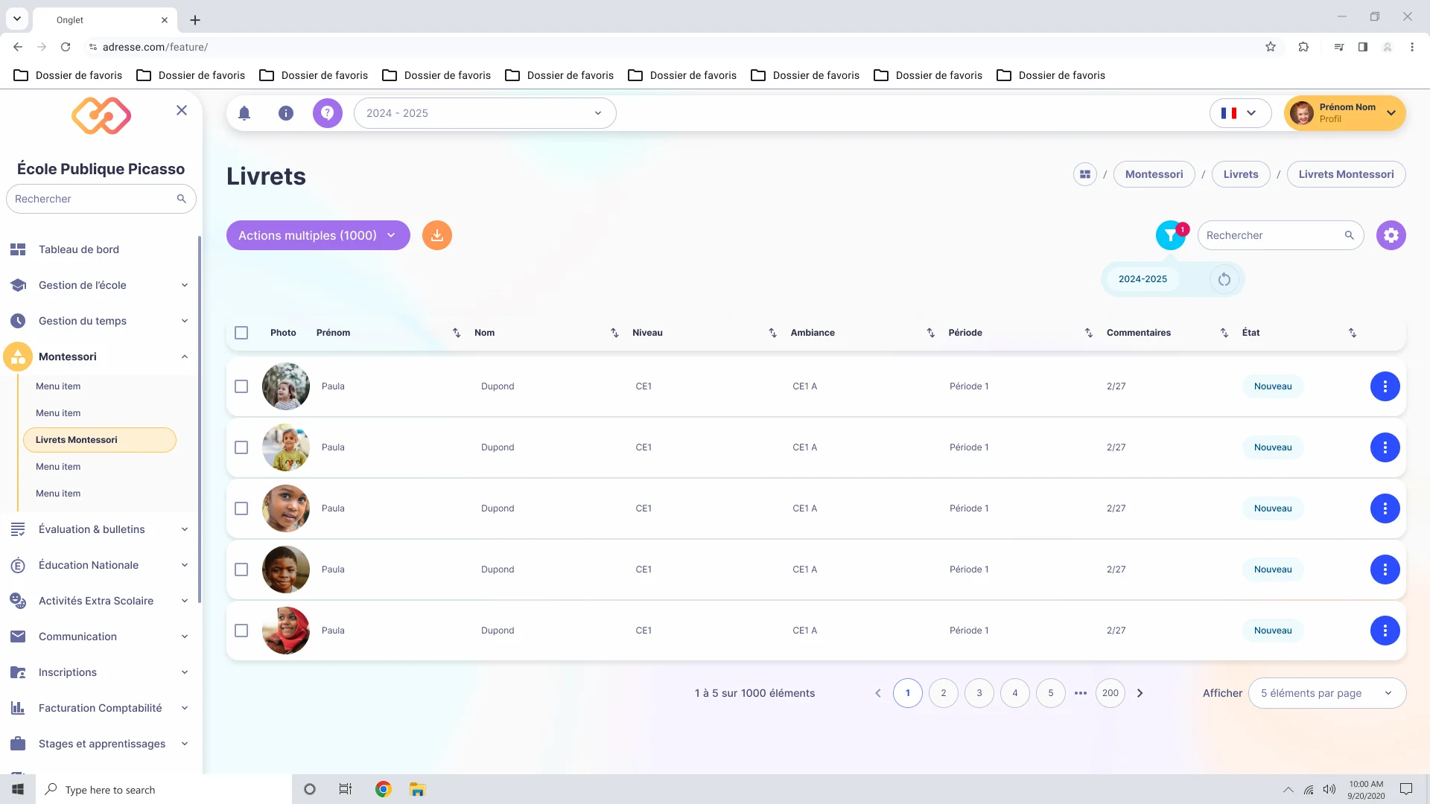Open Inscriptions in the sidebar
The height and width of the screenshot is (804, 1430).
click(100, 672)
